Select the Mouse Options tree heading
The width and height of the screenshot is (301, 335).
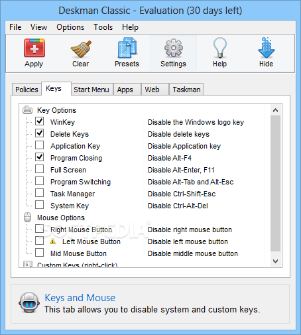point(61,218)
